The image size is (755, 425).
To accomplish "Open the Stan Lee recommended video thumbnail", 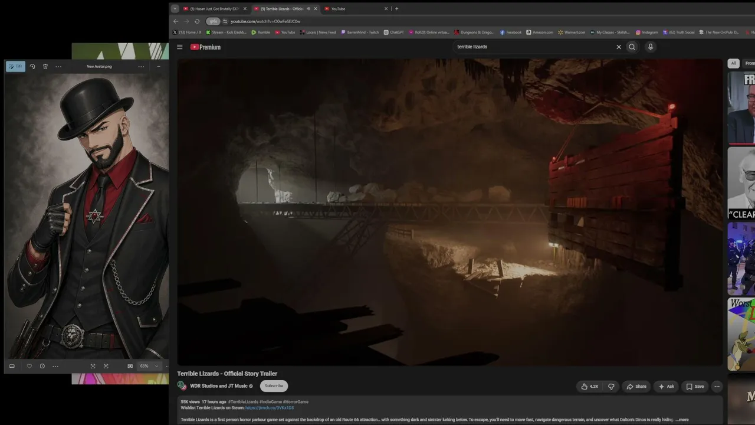I will tap(741, 183).
